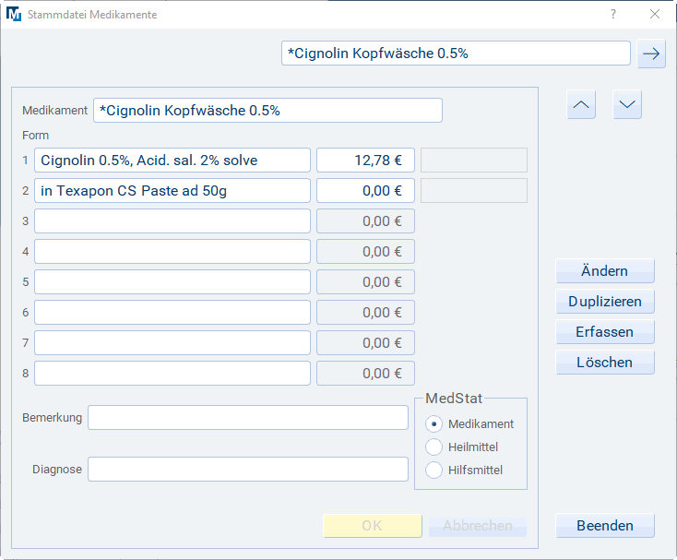Select the Medikament radio button

point(434,424)
